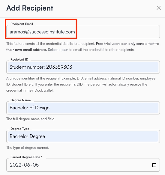
Task: Focus the Earned Degree Date field
Action: point(83,165)
